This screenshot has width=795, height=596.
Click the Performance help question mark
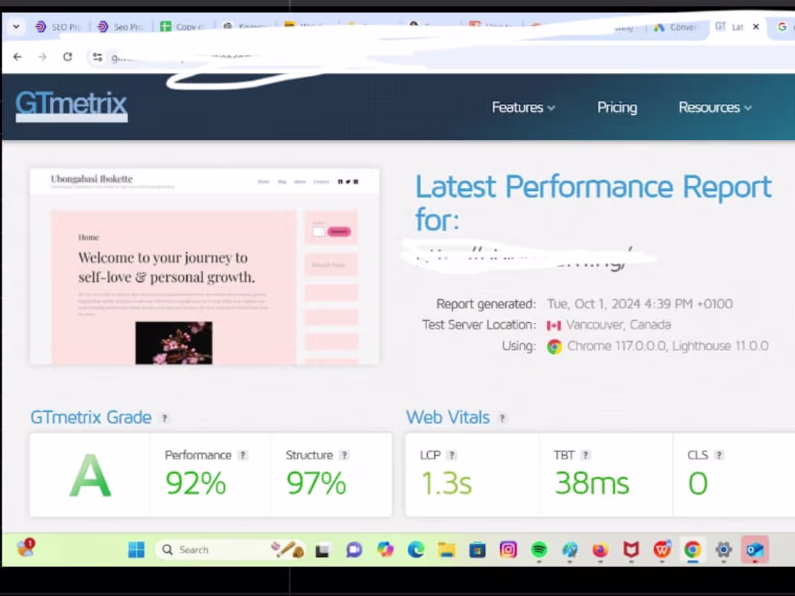243,455
